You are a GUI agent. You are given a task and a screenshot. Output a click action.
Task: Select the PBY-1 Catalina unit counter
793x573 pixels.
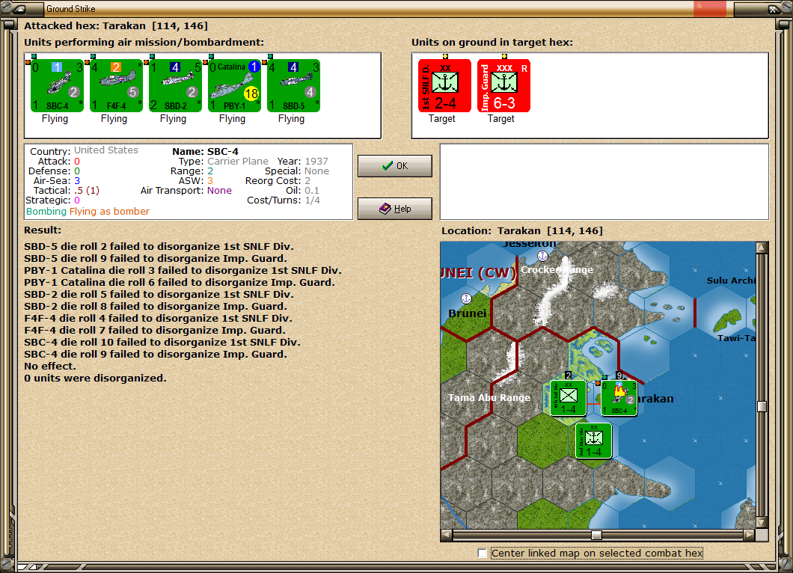tap(234, 85)
